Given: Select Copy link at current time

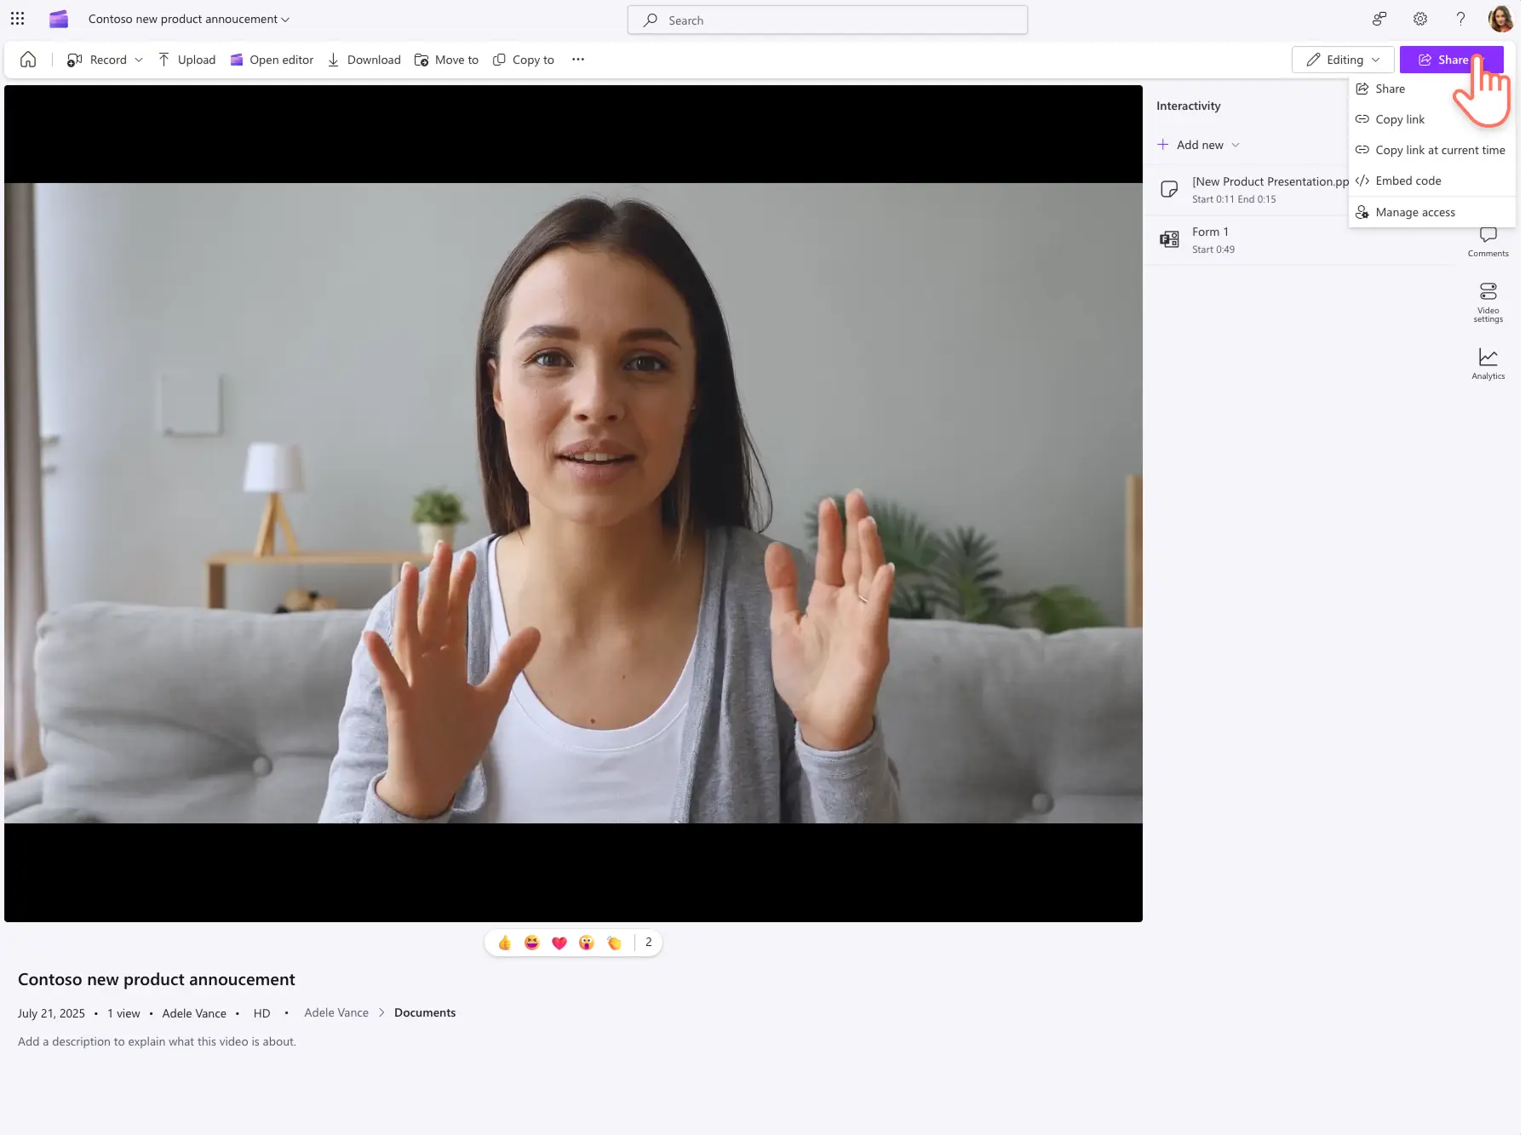Looking at the screenshot, I should pos(1431,150).
